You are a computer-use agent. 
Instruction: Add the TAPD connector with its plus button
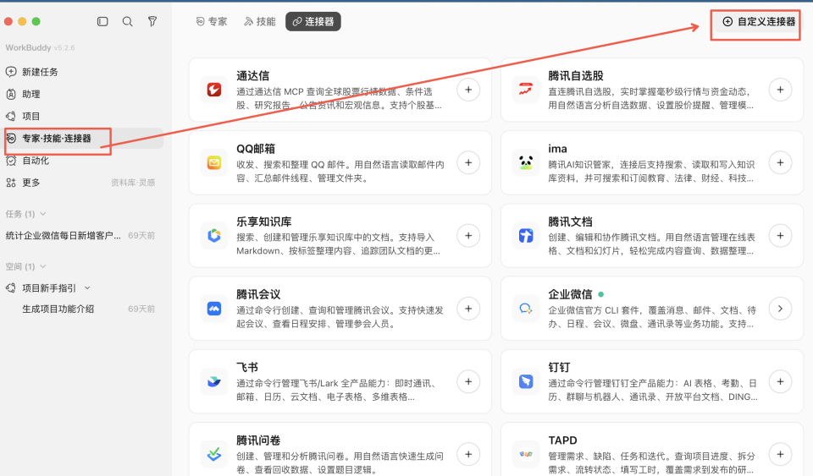780,455
